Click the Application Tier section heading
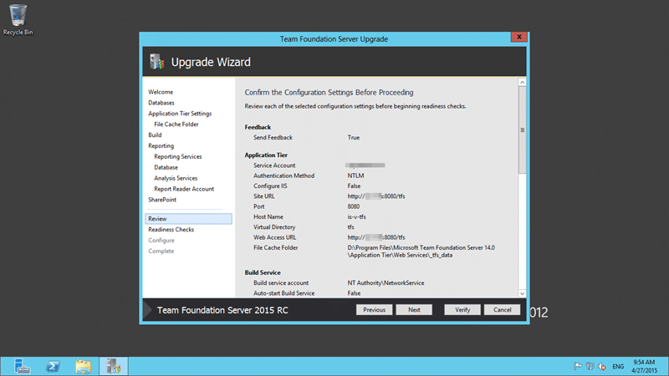The image size is (669, 376). click(x=266, y=155)
